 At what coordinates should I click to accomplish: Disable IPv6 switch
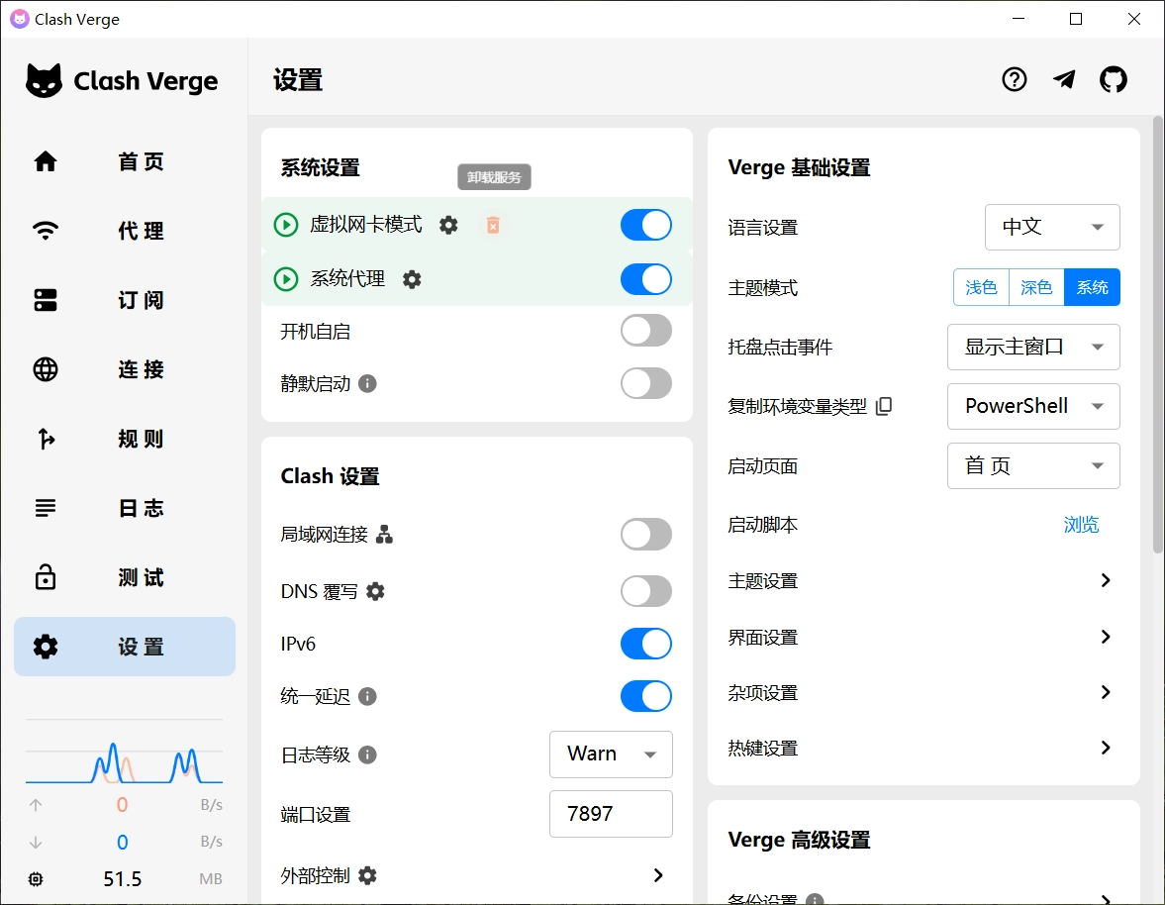645,644
